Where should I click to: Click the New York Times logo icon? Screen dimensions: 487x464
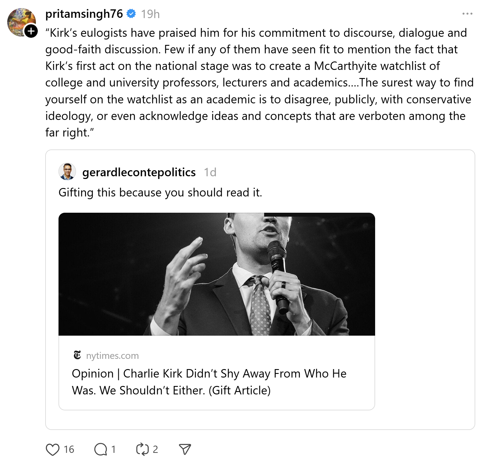(x=77, y=355)
